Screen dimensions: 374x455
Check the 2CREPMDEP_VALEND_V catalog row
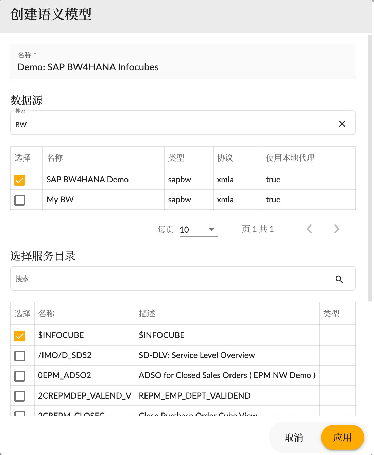point(20,396)
